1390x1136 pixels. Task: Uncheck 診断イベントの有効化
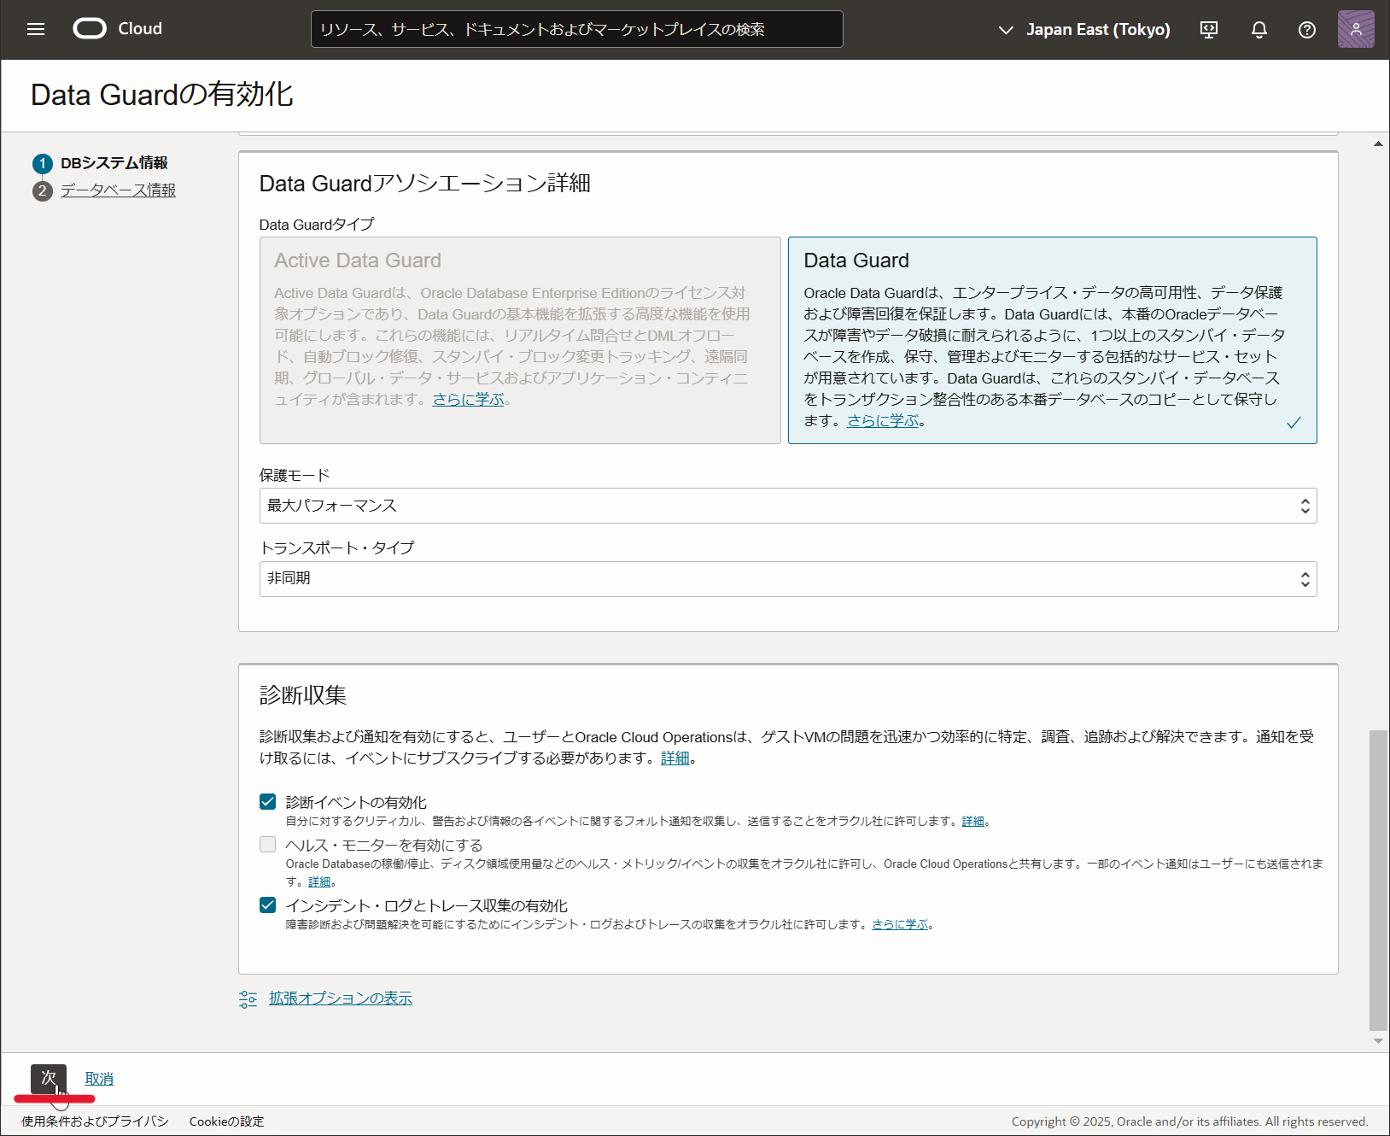[267, 801]
